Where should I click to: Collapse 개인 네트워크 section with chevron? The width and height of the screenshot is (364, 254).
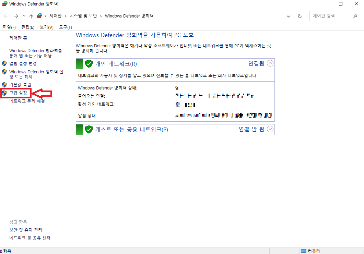pos(270,63)
